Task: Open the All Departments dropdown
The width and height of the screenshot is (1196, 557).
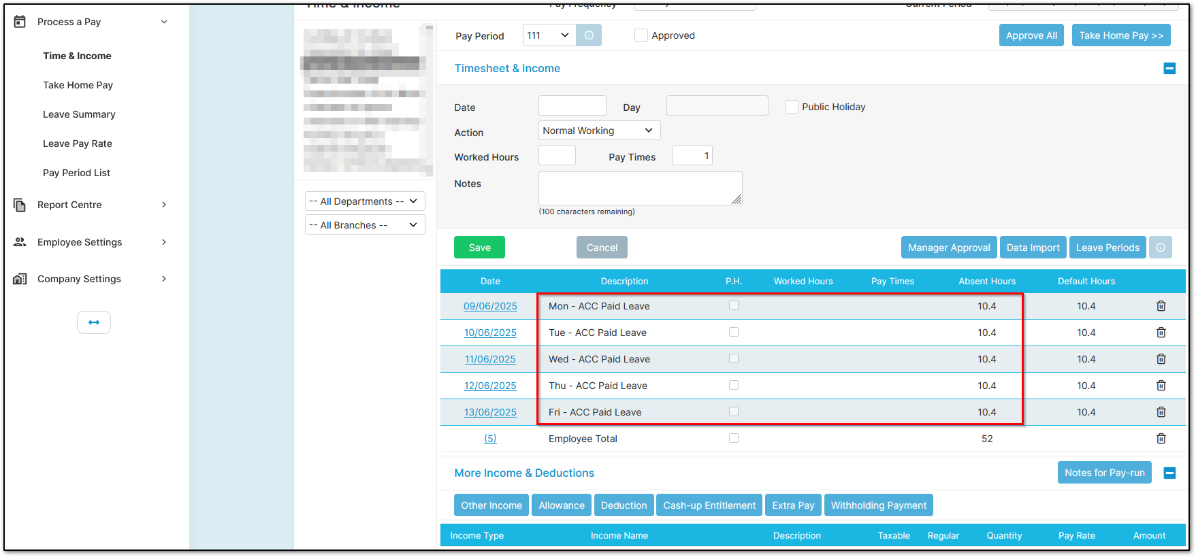Action: 365,201
